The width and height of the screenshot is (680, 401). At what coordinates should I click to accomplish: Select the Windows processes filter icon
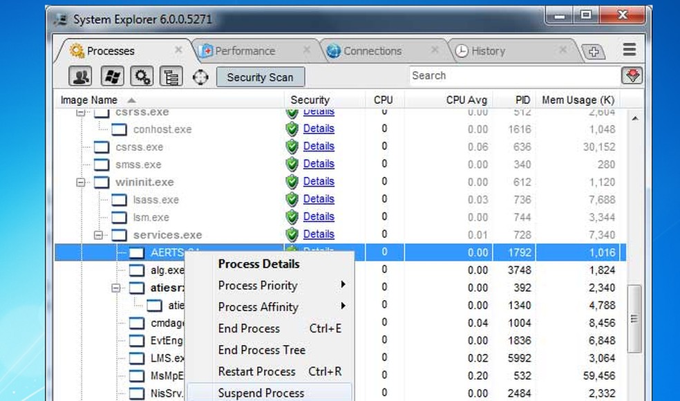(x=113, y=76)
